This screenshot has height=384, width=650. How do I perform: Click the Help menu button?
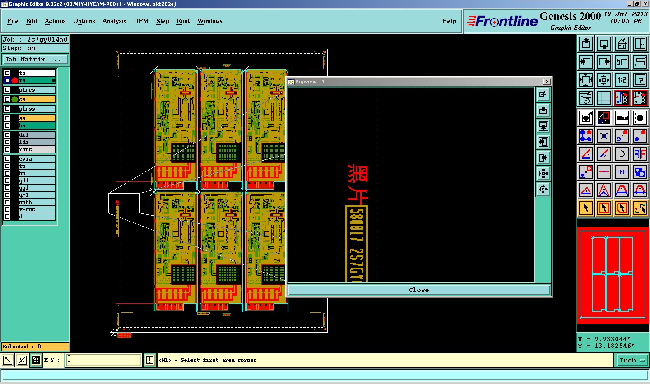coord(449,21)
